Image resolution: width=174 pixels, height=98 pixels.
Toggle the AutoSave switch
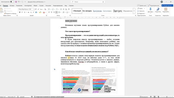[12, 2]
